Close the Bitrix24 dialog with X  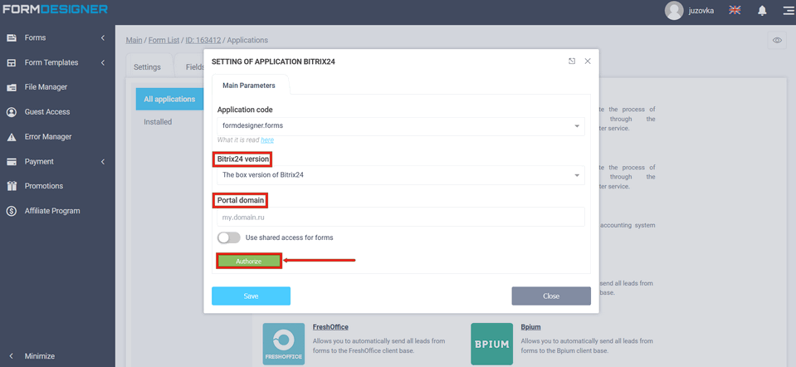pyautogui.click(x=588, y=61)
